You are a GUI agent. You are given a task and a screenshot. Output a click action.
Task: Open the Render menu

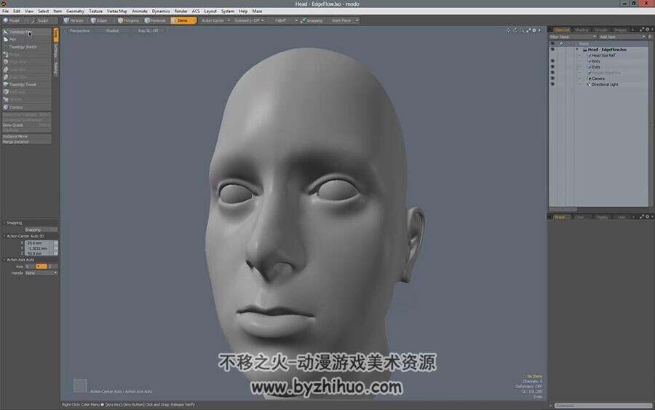tap(181, 11)
